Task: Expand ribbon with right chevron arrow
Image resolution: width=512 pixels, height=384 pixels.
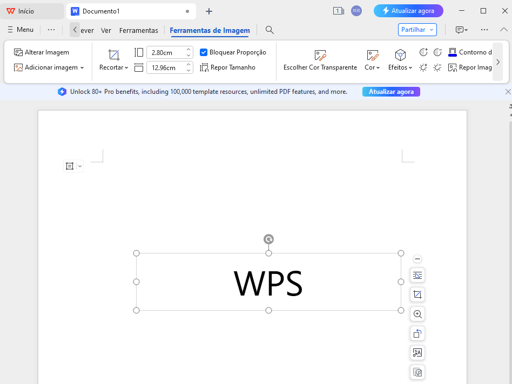Action: click(497, 62)
